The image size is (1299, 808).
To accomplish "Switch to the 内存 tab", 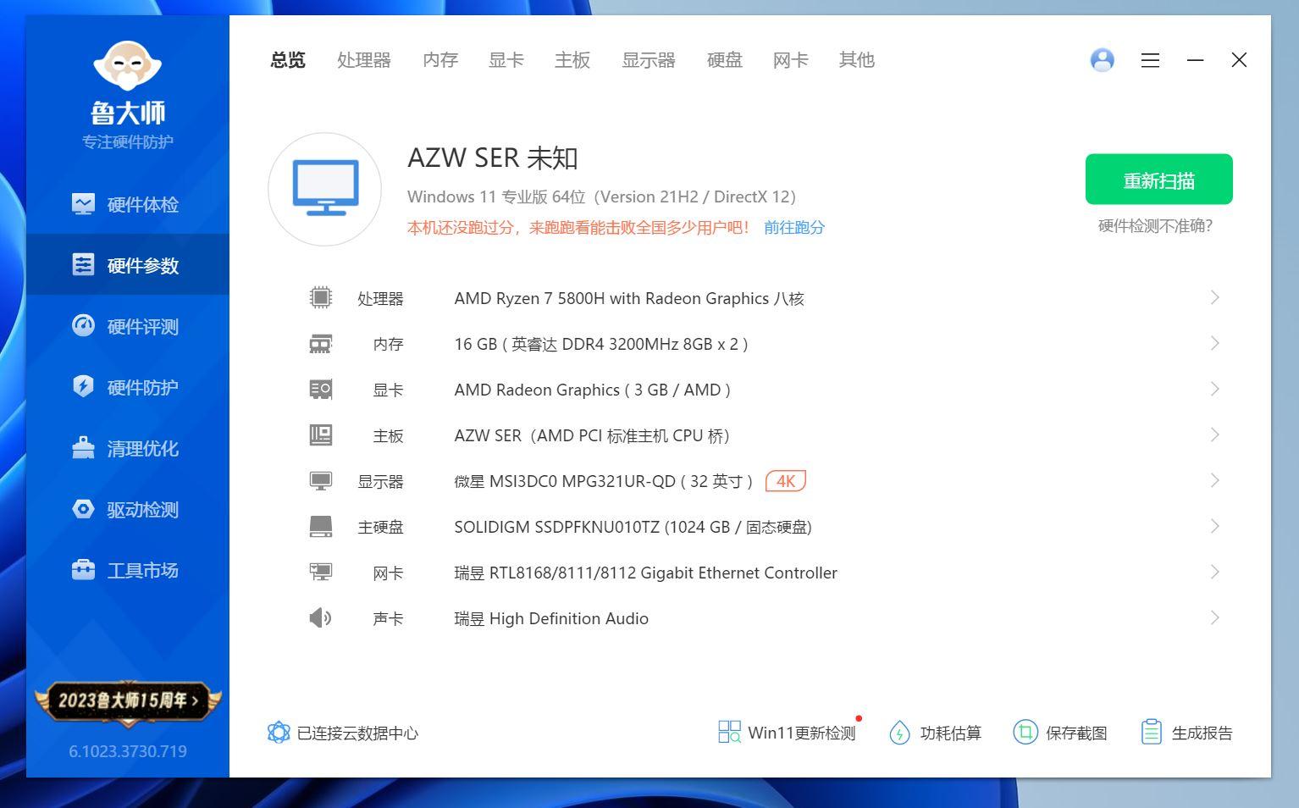I will 440,60.
